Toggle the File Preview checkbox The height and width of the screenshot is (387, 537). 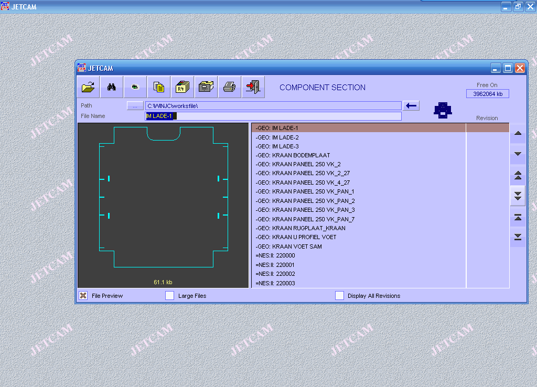83,296
